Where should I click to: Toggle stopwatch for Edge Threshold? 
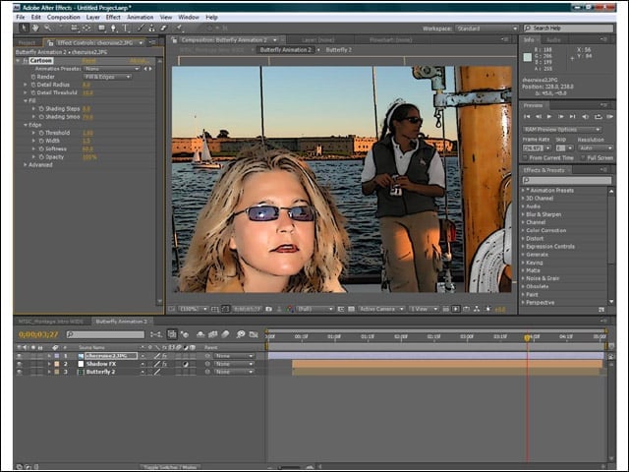(41, 133)
